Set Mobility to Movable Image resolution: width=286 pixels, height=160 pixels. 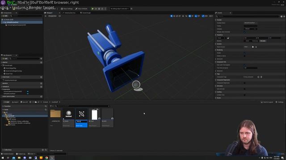click(263, 41)
